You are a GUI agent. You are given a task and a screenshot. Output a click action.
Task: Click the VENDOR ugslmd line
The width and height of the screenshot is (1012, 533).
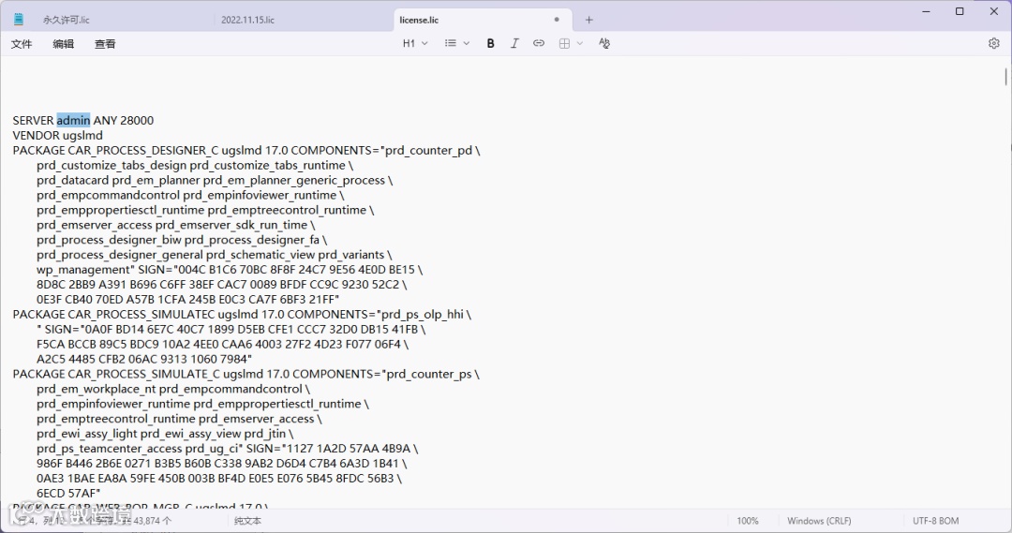(57, 135)
